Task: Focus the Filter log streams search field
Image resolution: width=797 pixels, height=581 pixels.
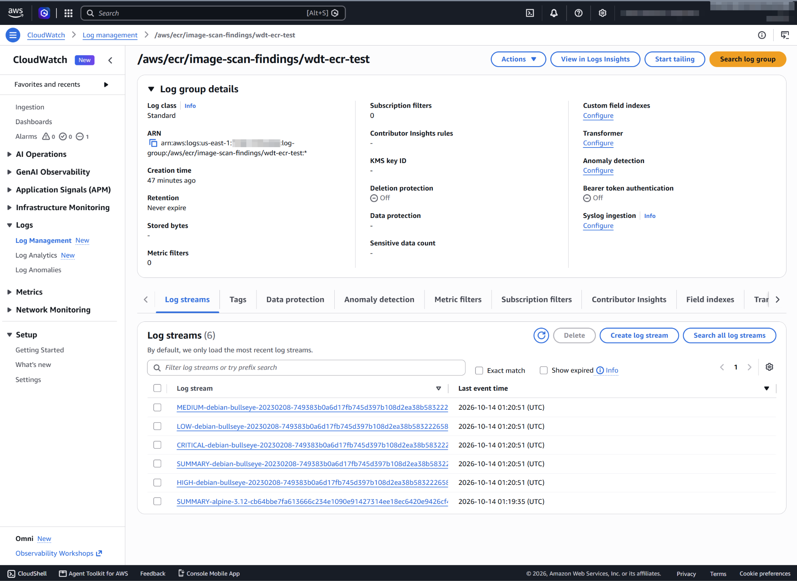Action: click(306, 367)
